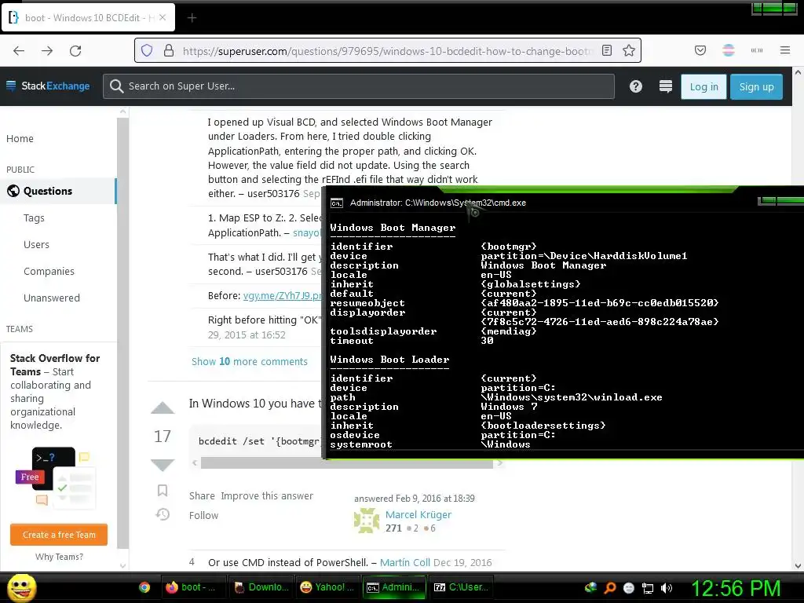Launch Chrome from the taskbar
The image size is (804, 603).
tap(144, 587)
